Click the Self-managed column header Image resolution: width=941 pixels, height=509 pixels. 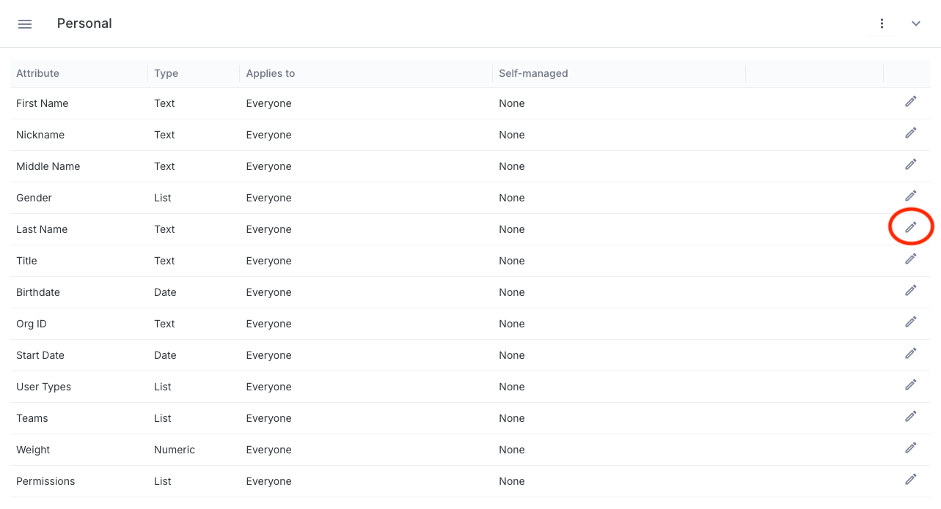click(x=533, y=73)
